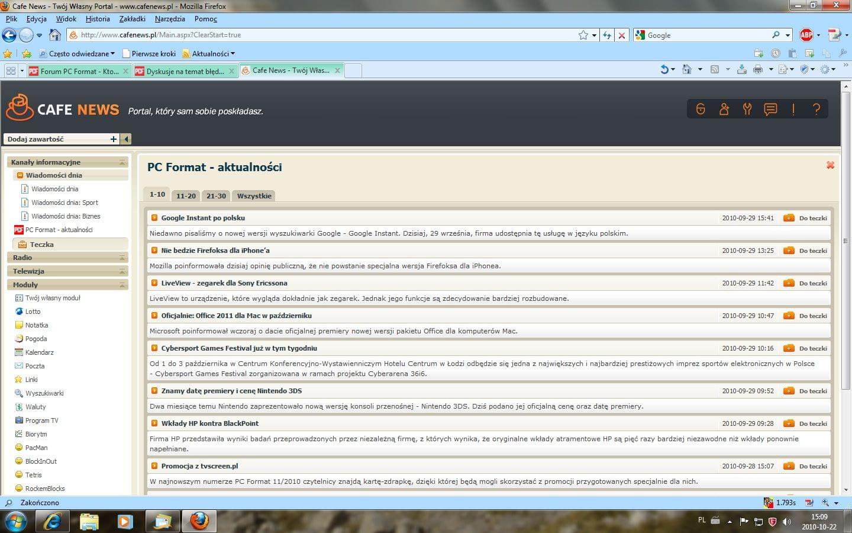Screen dimensions: 852x533
Task: Click the 'Pierwsze kroki' bookmark
Action: [x=149, y=53]
